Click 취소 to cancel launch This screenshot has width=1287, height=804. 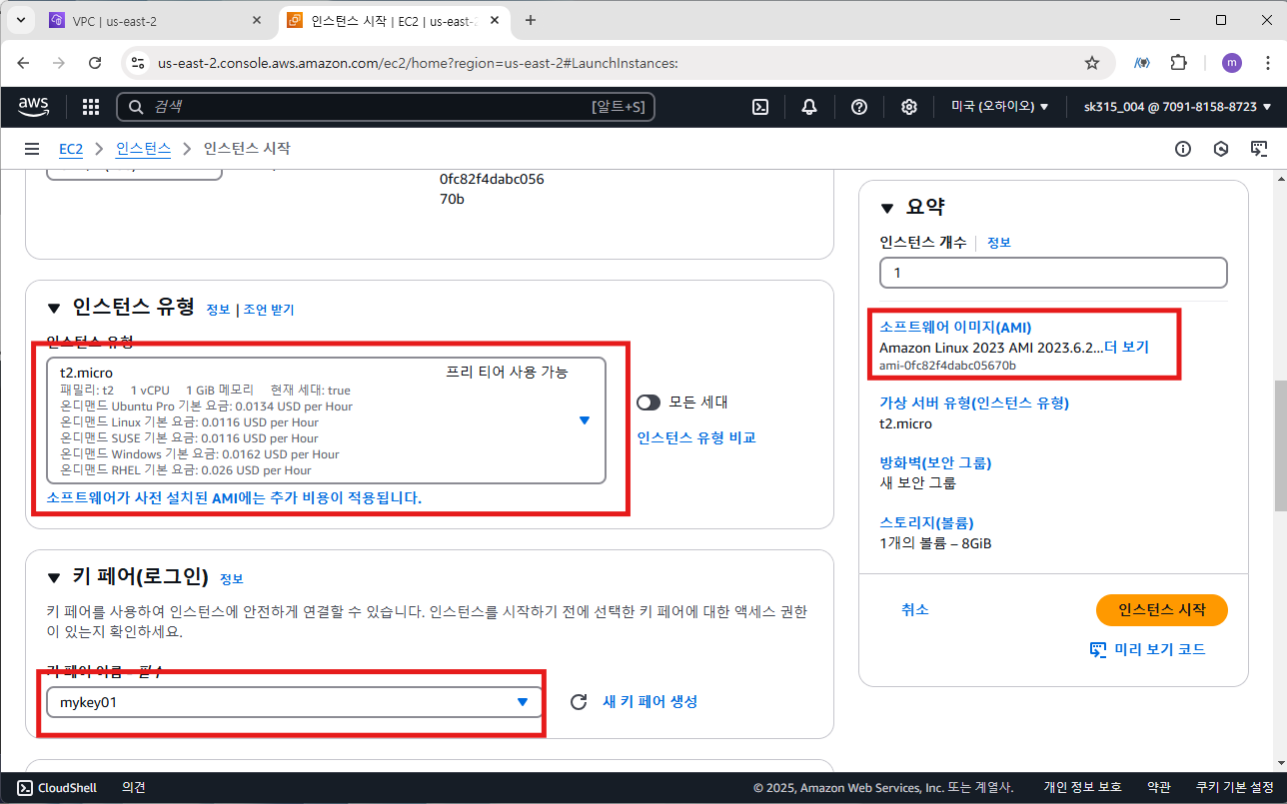tap(914, 609)
